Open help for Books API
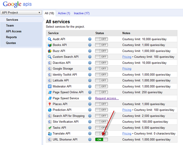Screen dimensions: 183x145 pyautogui.click(x=90, y=45)
